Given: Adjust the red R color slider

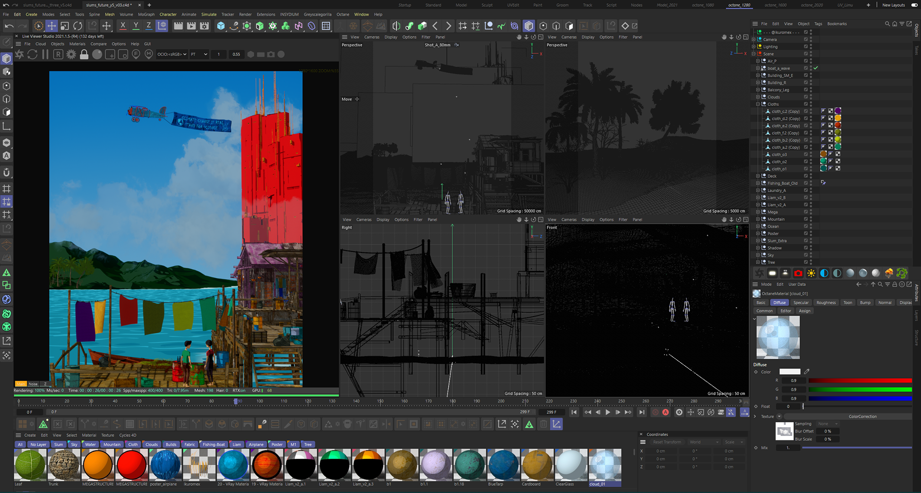Looking at the screenshot, I should click(860, 380).
